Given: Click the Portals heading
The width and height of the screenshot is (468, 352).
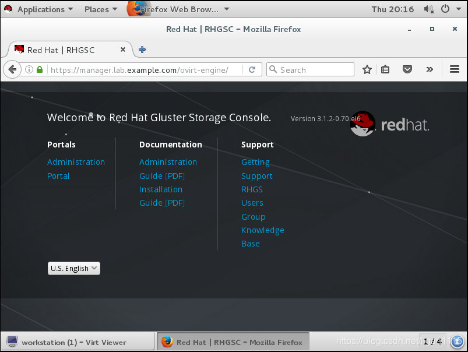Looking at the screenshot, I should (61, 145).
